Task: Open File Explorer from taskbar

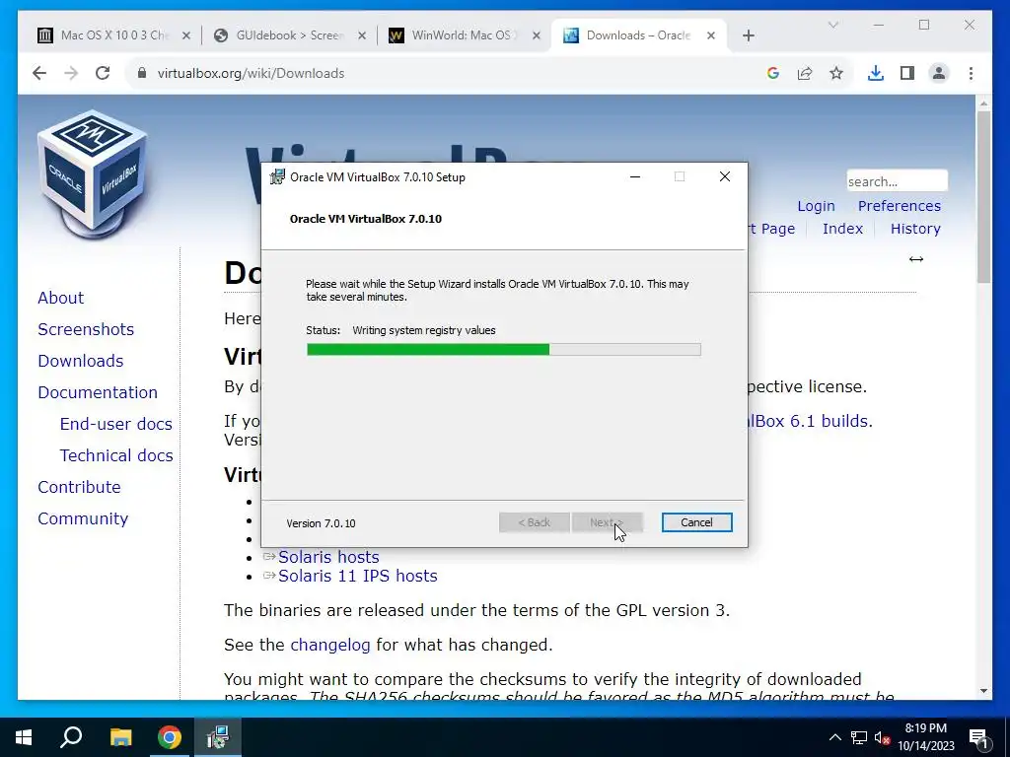Action: (120, 737)
